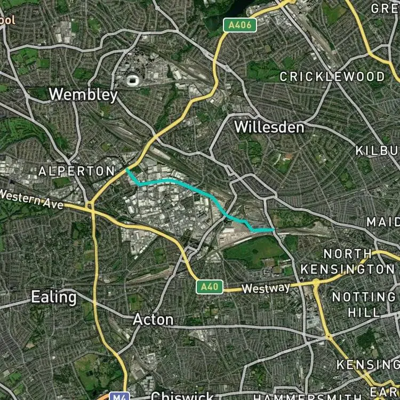
Task: Click the Ealing map label
Action: 54,298
